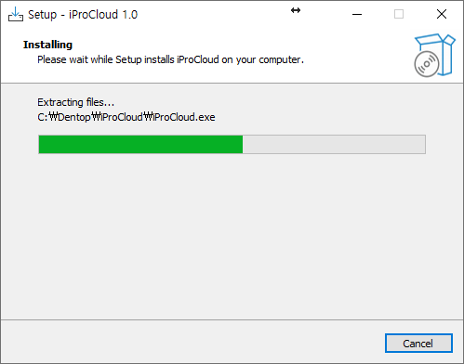Click the "Setup - iProCloud 1.0" title text
464x364 pixels.
click(x=83, y=15)
